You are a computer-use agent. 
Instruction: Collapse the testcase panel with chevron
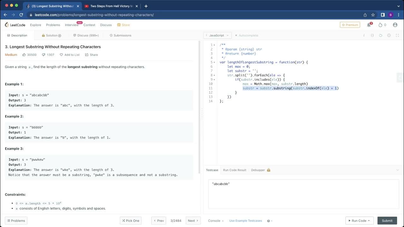click(397, 170)
